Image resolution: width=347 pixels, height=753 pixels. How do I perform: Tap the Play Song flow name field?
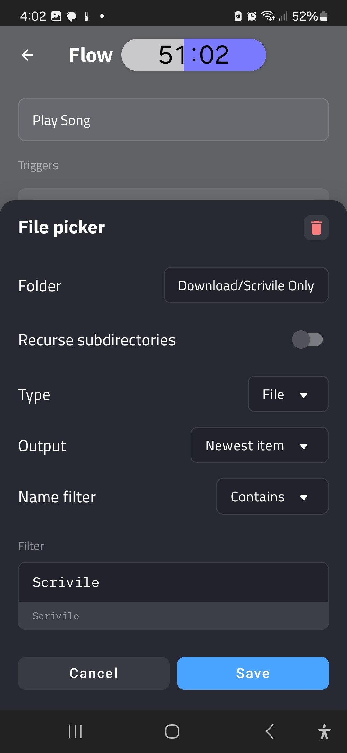[x=173, y=120]
